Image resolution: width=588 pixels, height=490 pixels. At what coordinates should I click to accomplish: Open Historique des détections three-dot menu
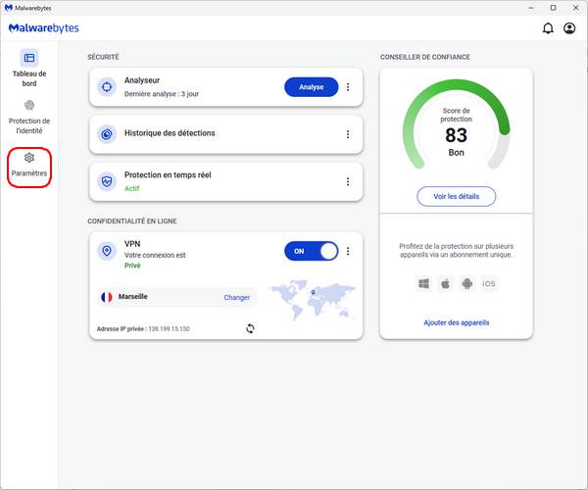pyautogui.click(x=348, y=134)
